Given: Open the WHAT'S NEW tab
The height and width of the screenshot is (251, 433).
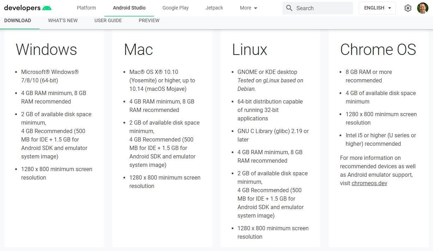Looking at the screenshot, I should (x=63, y=20).
